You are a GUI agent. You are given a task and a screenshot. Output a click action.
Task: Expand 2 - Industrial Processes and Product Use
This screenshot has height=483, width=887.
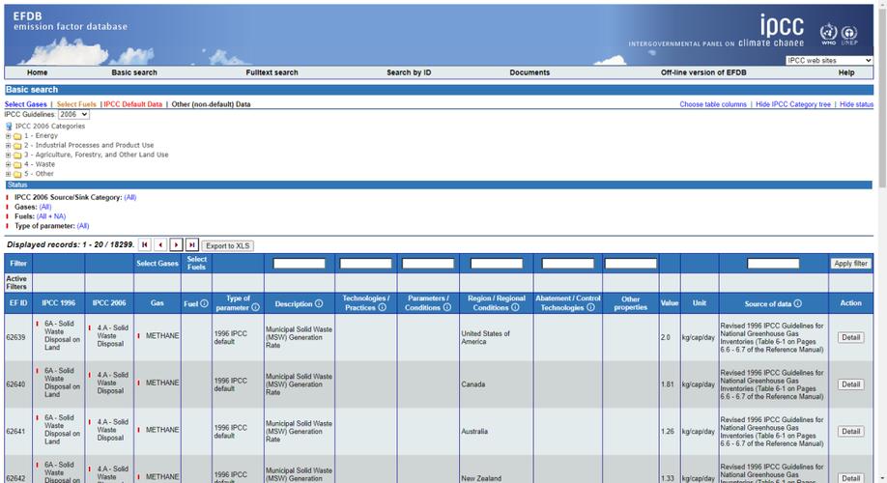[x=8, y=145]
